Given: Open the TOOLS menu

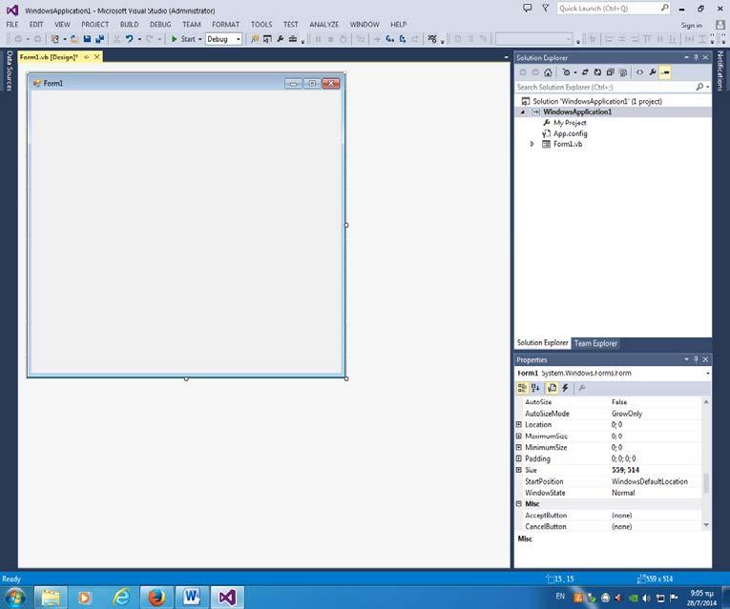Looking at the screenshot, I should (261, 24).
